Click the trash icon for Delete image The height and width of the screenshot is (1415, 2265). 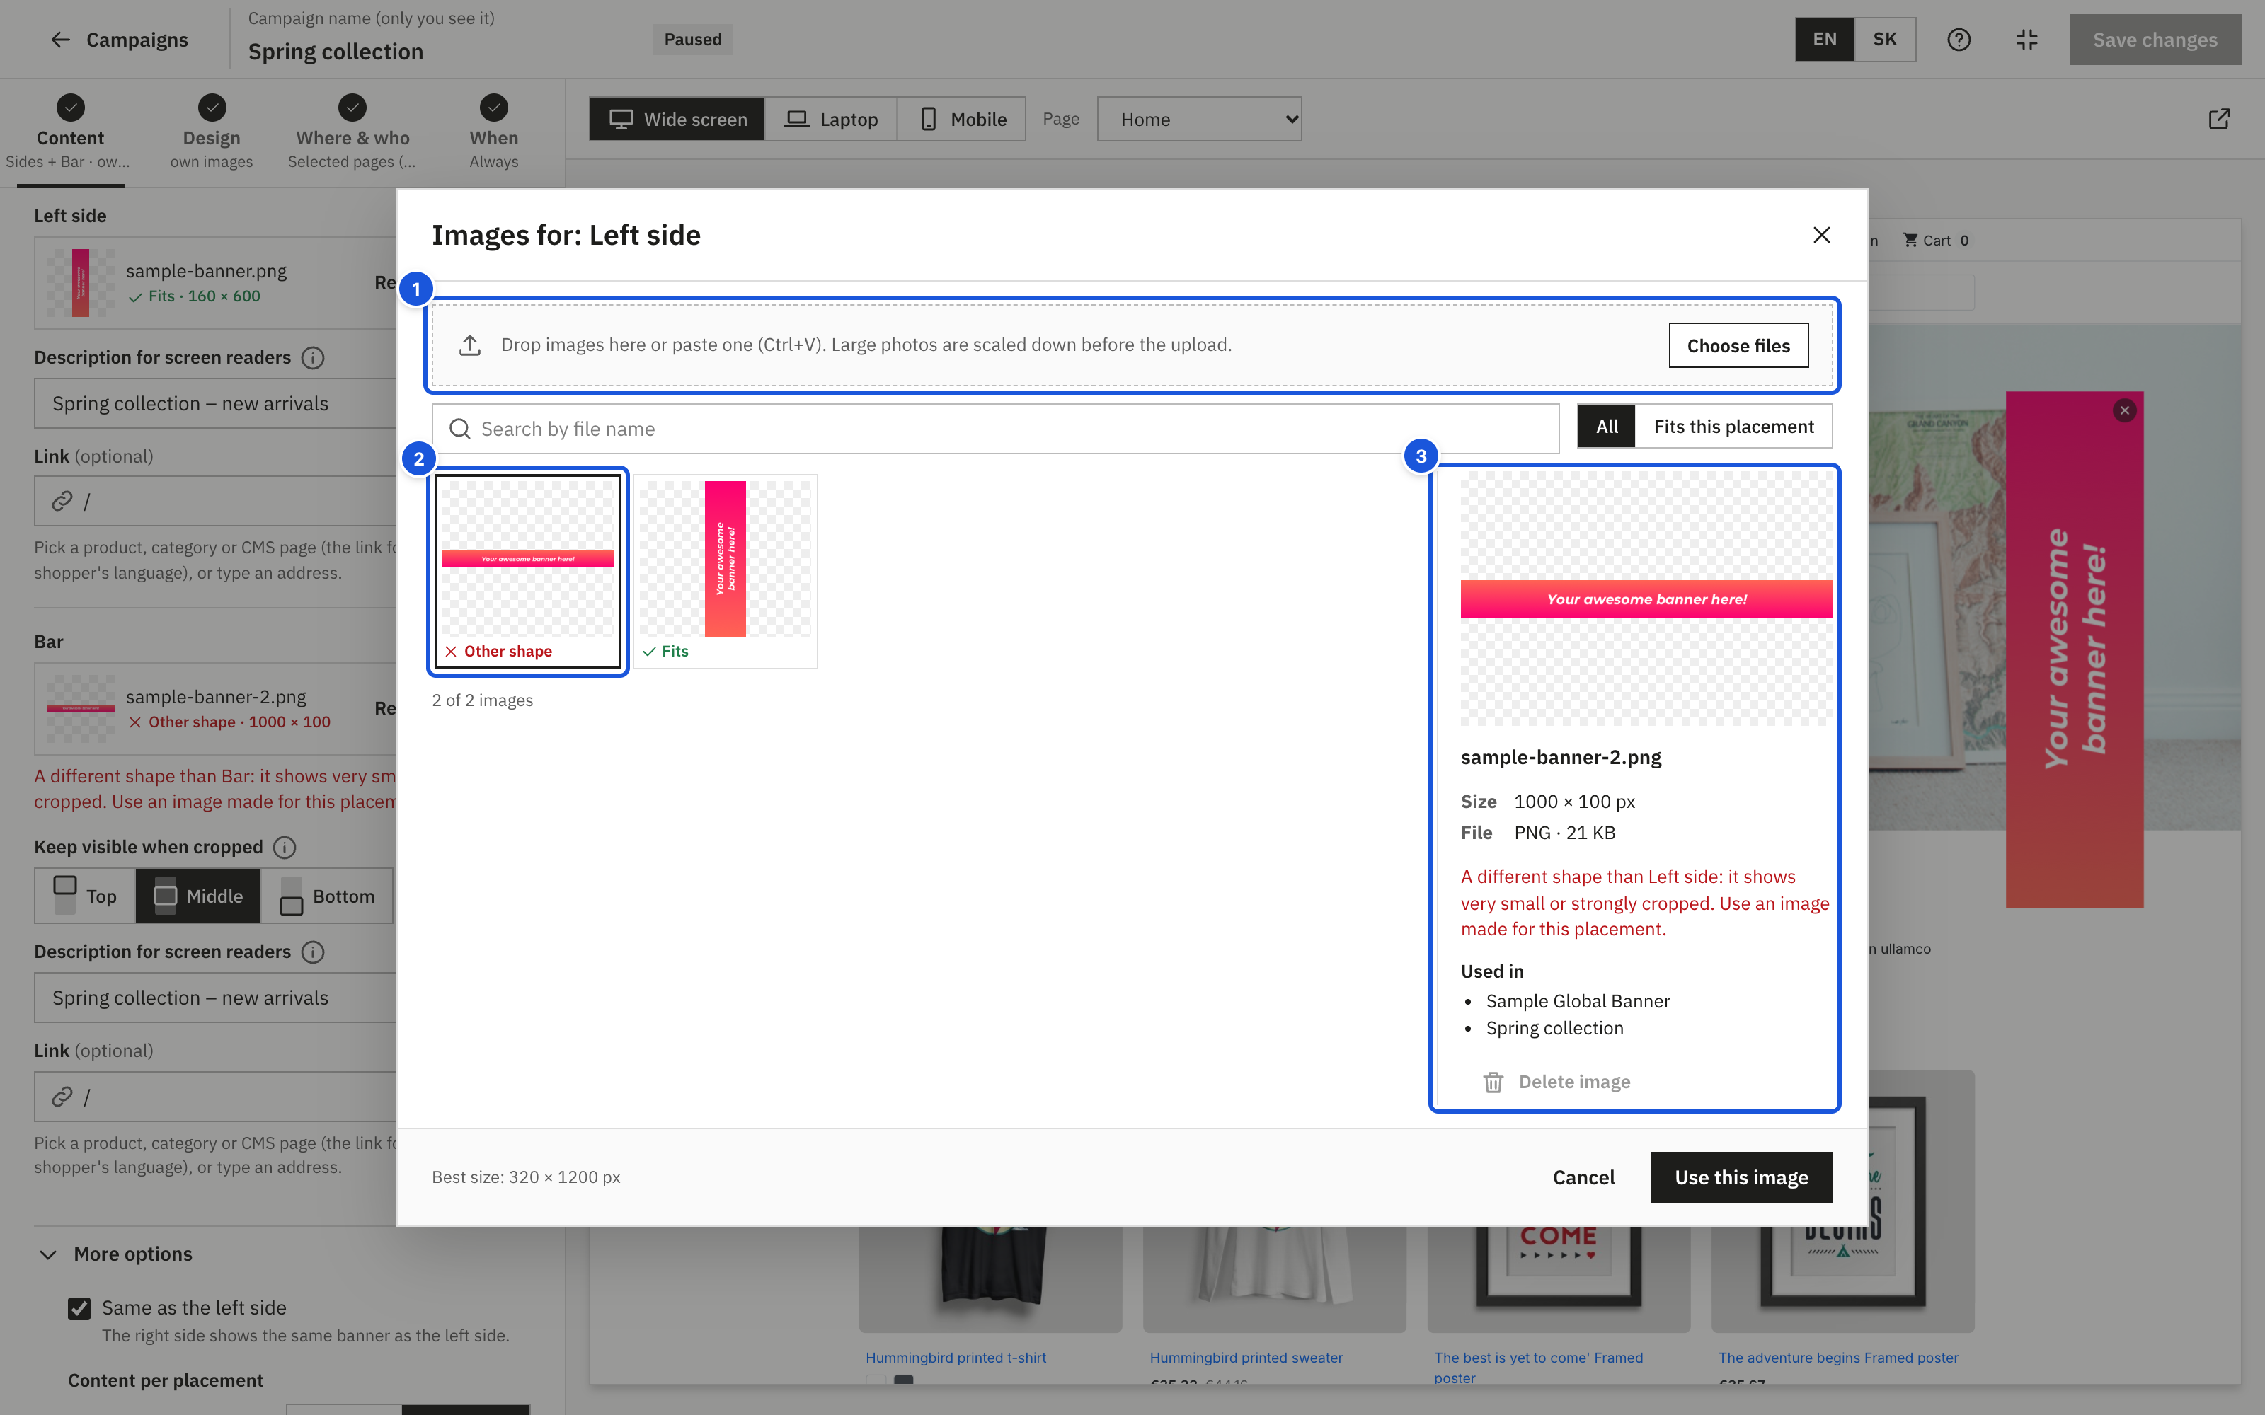pyautogui.click(x=1493, y=1082)
